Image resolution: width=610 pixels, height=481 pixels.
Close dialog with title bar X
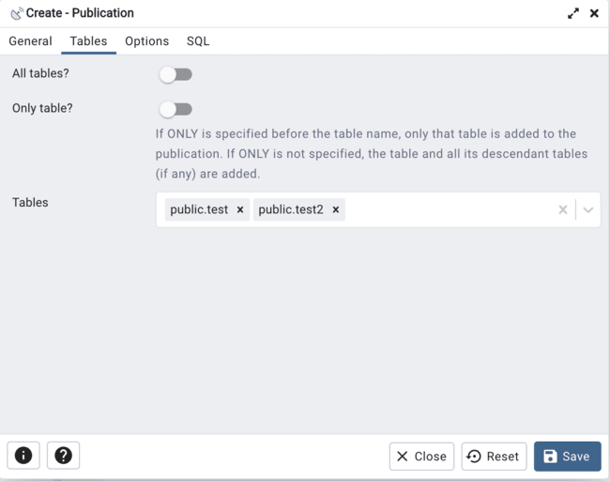[x=594, y=13]
